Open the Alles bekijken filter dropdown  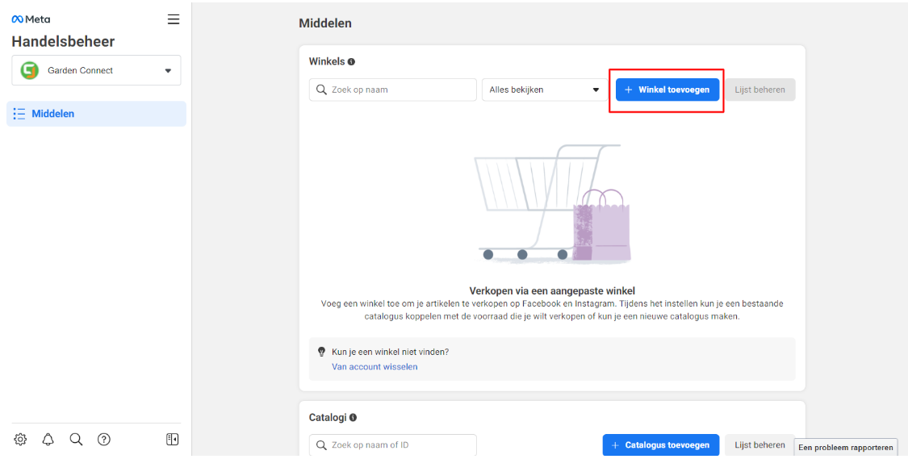pos(545,90)
